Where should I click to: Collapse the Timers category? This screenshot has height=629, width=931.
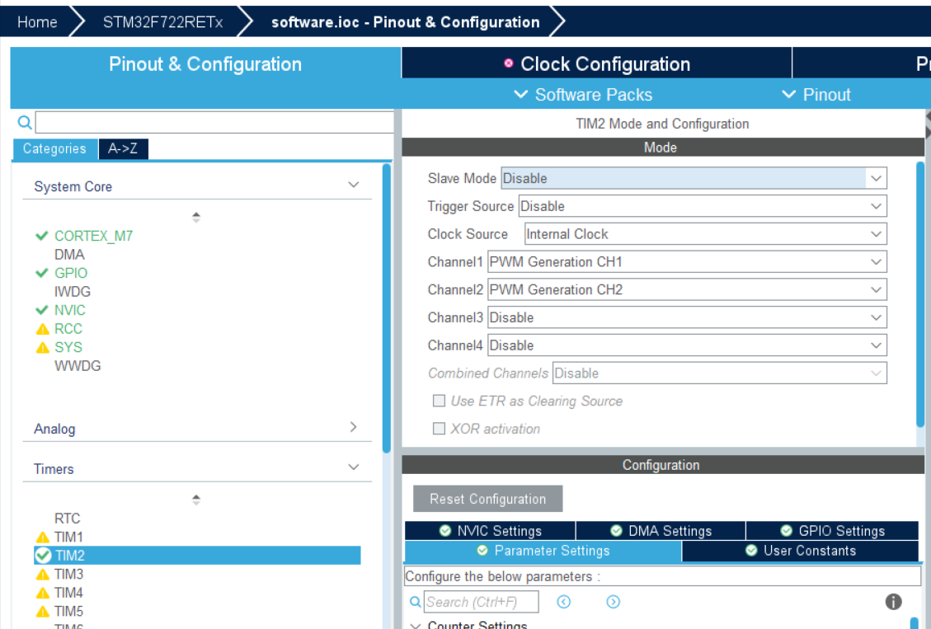tap(353, 467)
